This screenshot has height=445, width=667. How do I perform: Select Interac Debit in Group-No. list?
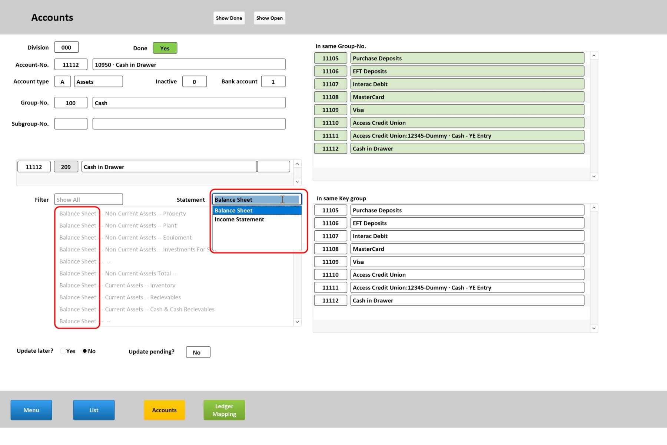click(467, 84)
